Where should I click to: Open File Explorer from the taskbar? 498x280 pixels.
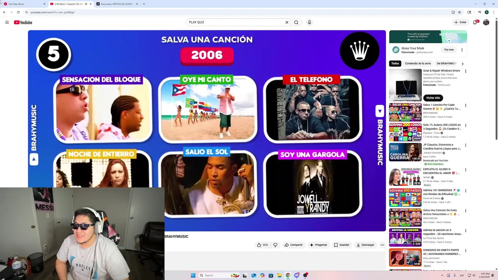(x=279, y=275)
